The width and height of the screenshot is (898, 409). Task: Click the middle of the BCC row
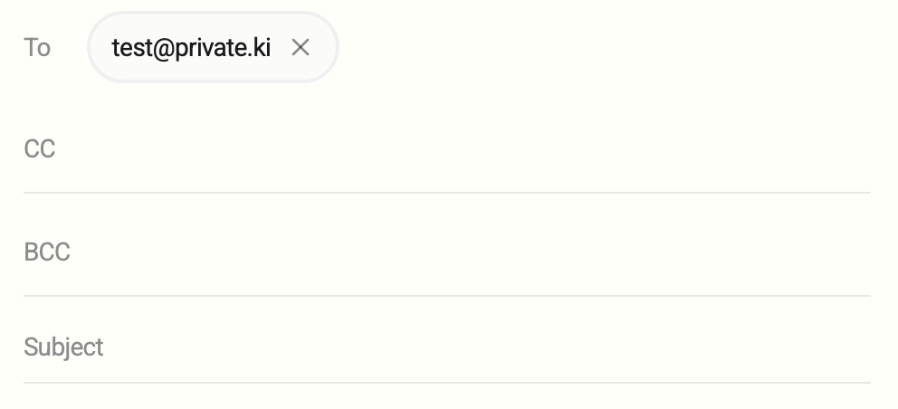click(x=447, y=252)
